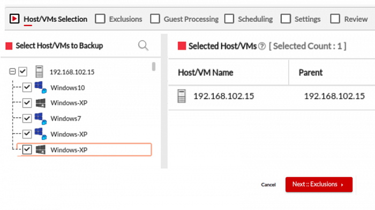Click the 192.168.102.15 value under the Parent column
The image size is (375, 210).
click(334, 96)
